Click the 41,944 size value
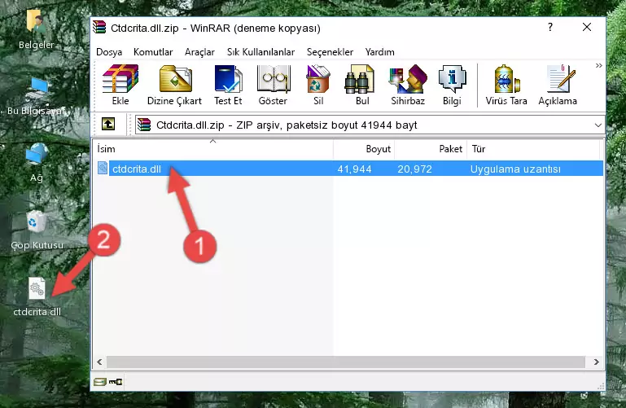Viewport: 626px width, 408px height. click(354, 169)
